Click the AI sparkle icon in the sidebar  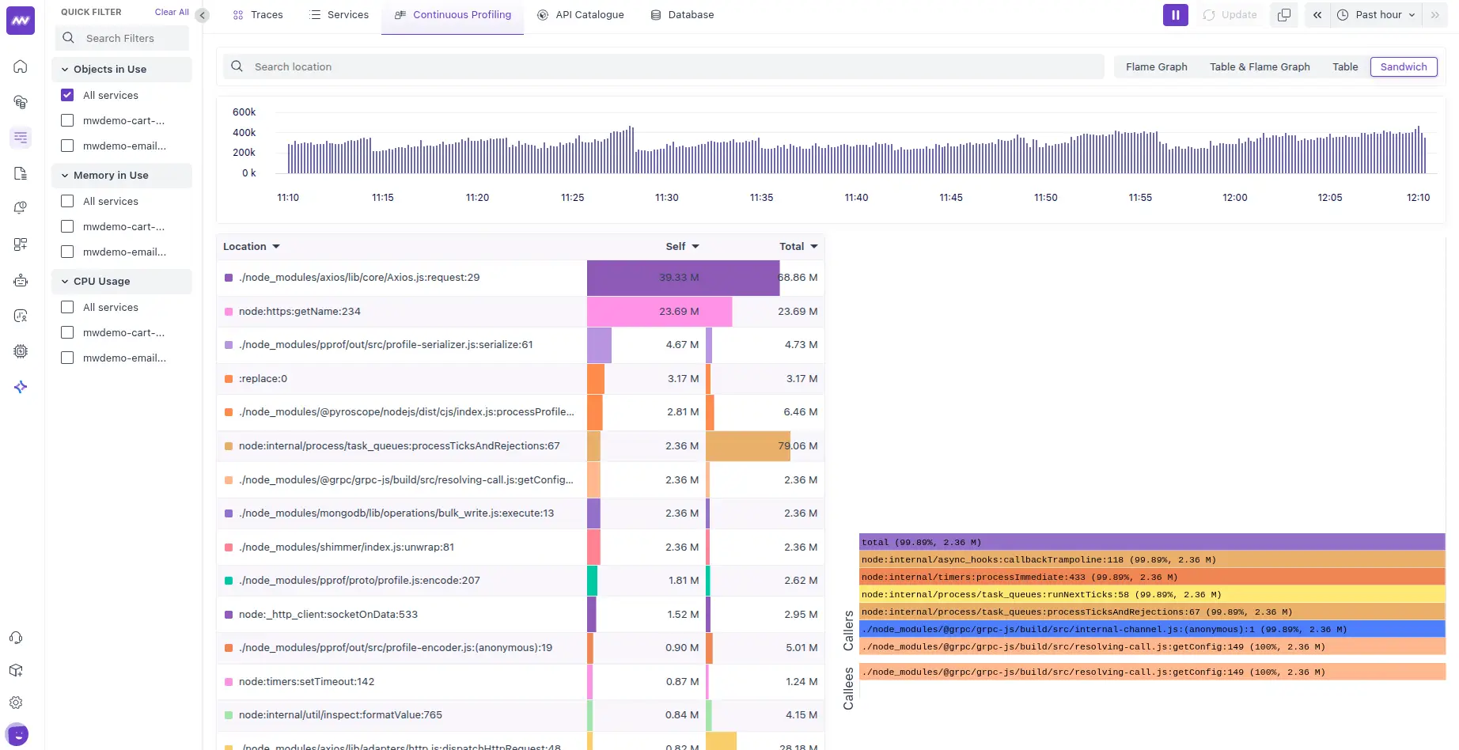click(20, 387)
